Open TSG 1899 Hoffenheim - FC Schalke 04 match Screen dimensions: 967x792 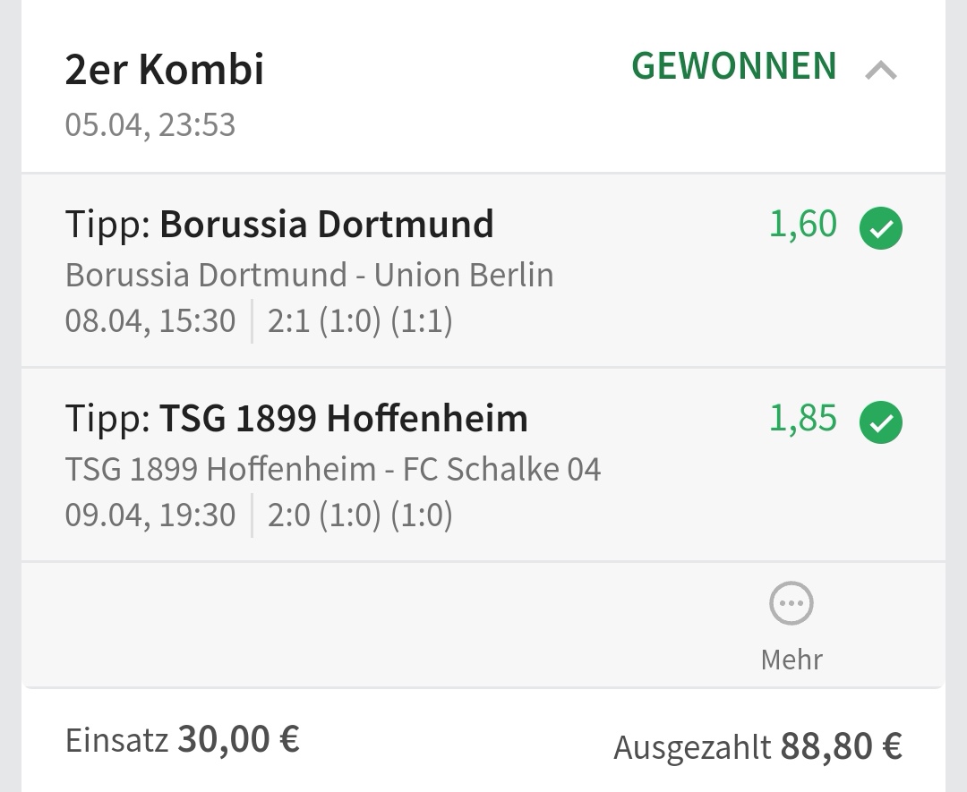click(x=332, y=469)
